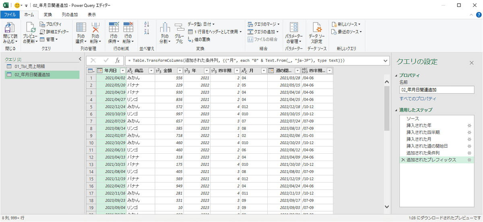
Task: Expand the formula bar dropdown arrow
Action: (x=386, y=61)
